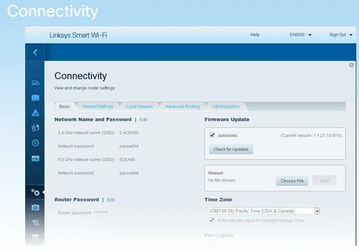This screenshot has width=359, height=251.
Task: Click the Linksys Smart Wi-Fi title
Action: coord(78,35)
